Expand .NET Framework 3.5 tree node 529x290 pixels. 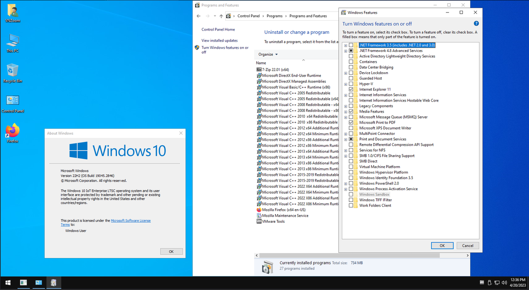click(346, 45)
